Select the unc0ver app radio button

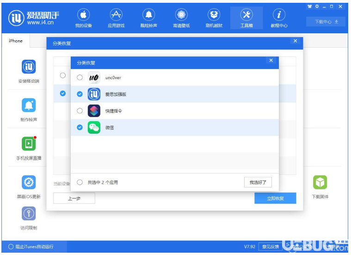[80, 78]
